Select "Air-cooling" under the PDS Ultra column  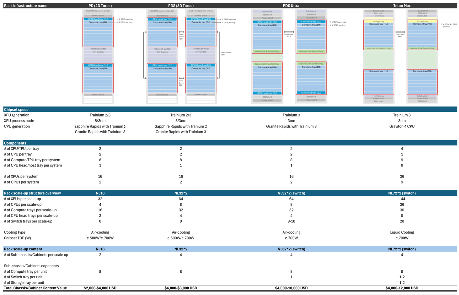[291, 232]
